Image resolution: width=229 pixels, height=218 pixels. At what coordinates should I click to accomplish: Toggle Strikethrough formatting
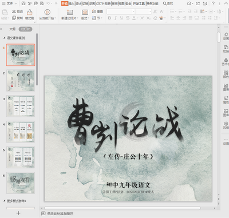click(128, 18)
